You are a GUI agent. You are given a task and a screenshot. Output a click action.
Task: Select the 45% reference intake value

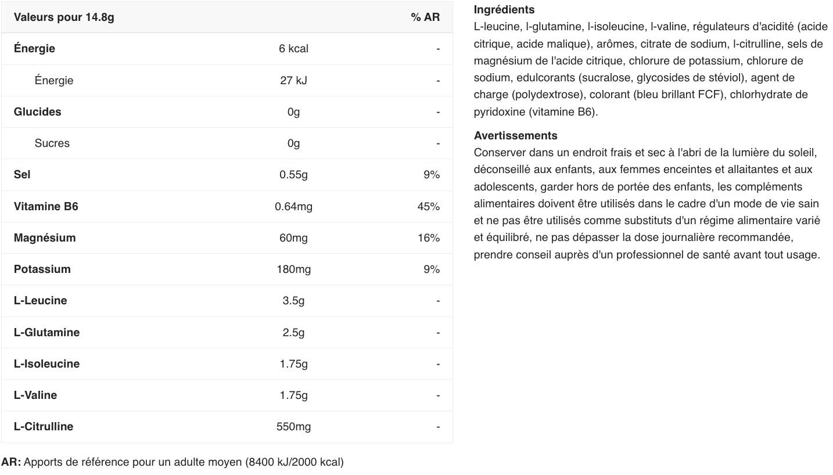[x=428, y=207]
